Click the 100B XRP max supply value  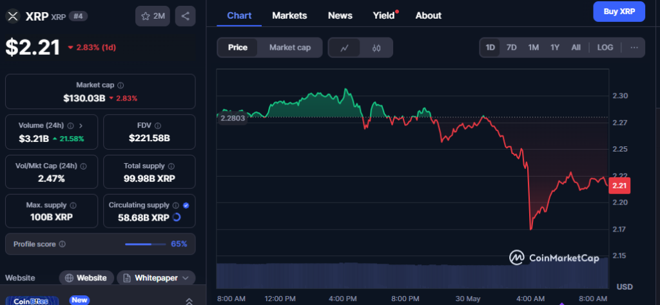[52, 217]
